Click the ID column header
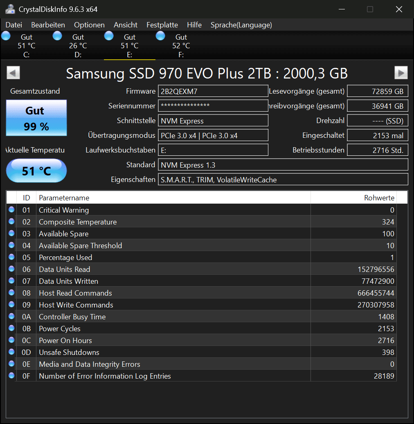 click(26, 197)
